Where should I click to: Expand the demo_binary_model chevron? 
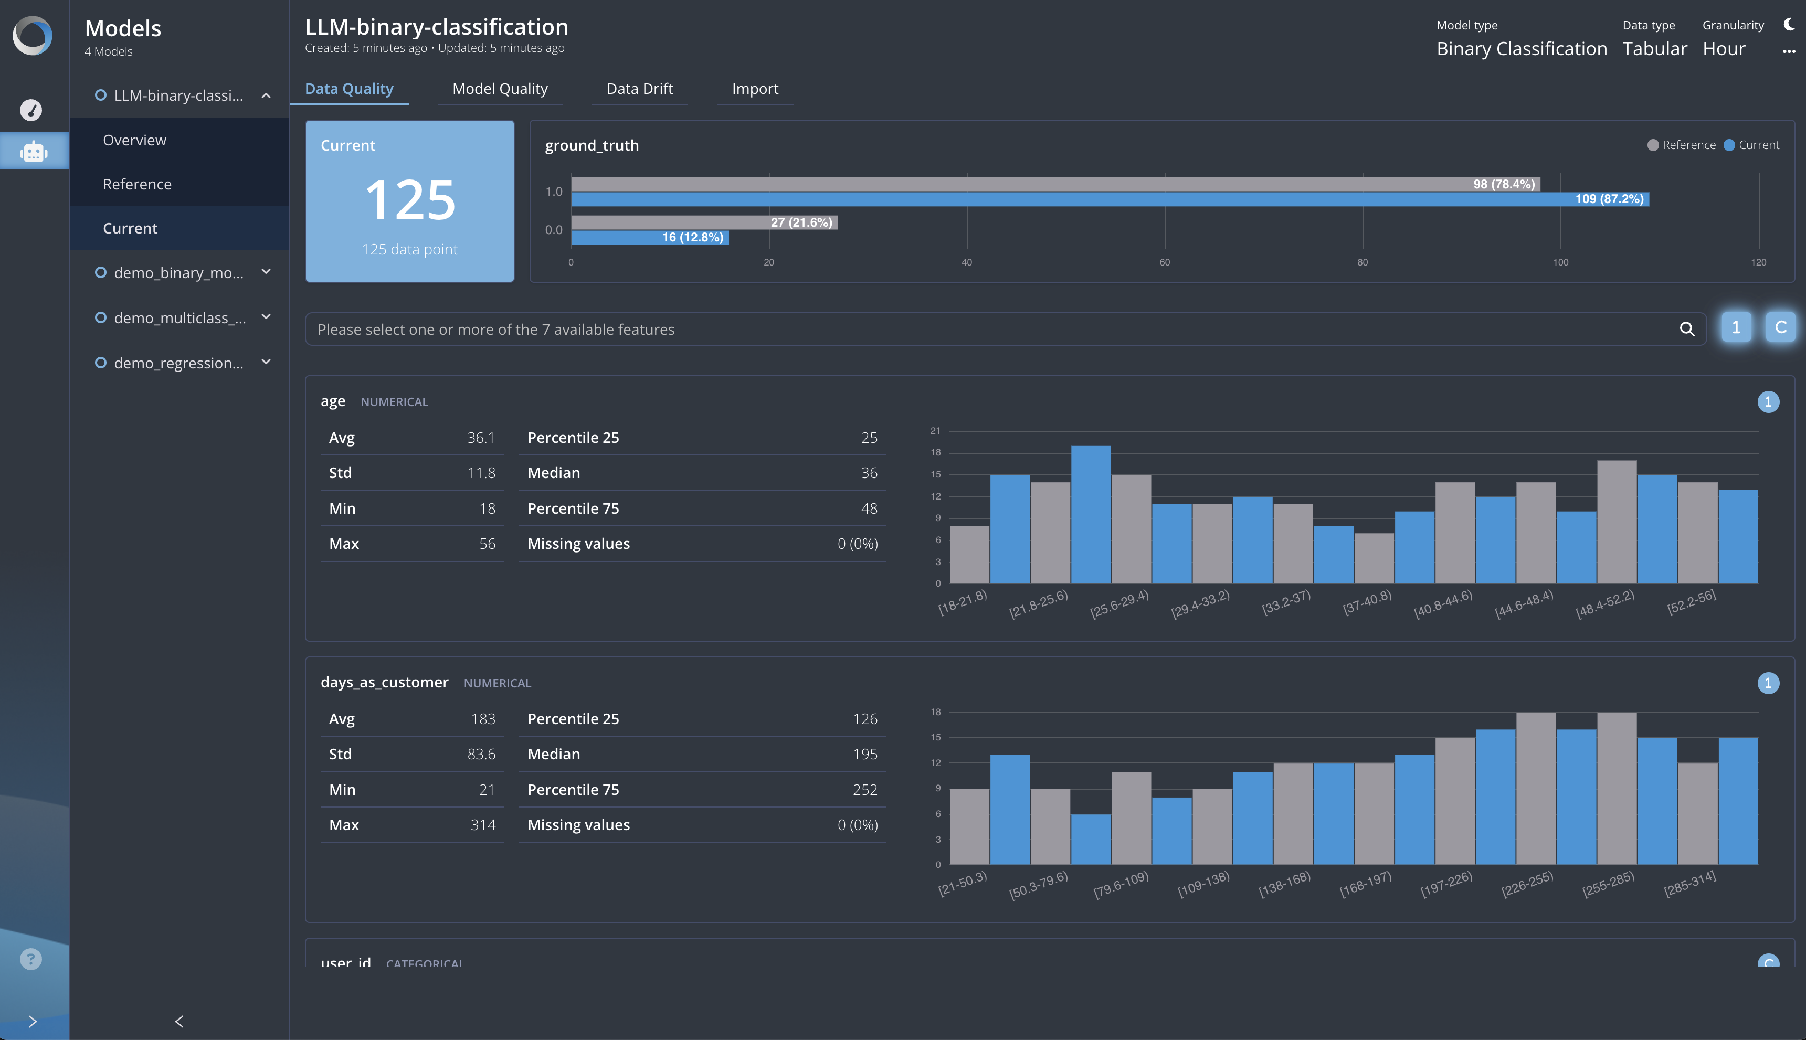pyautogui.click(x=267, y=271)
